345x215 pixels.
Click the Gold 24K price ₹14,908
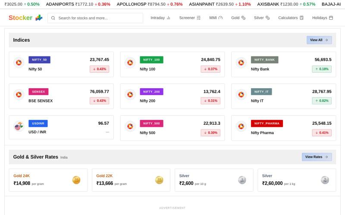tap(22, 184)
